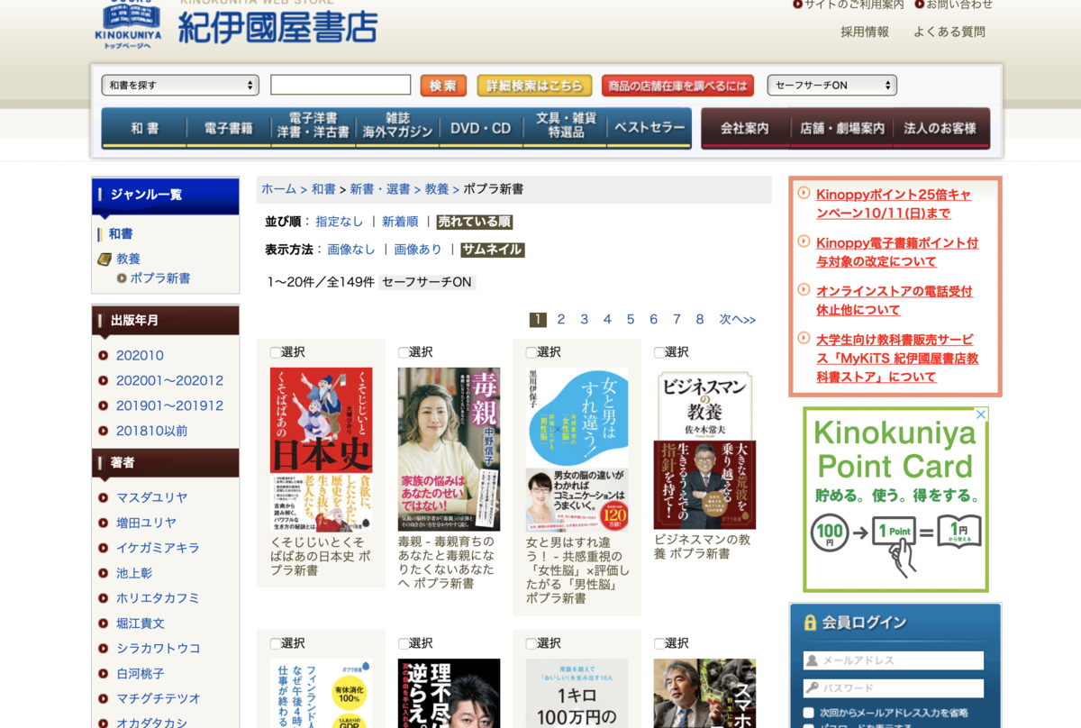Open 法人のお客様 navigation tab
1081x728 pixels.
click(940, 128)
